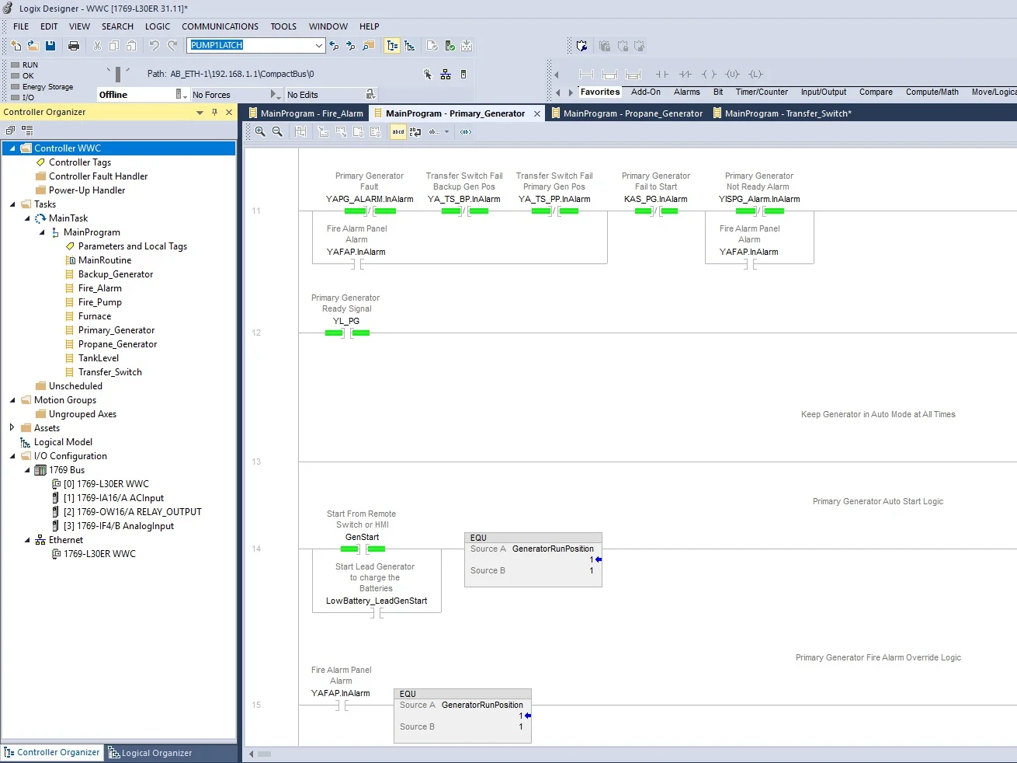Collapse the MainTask tree node

click(x=27, y=218)
